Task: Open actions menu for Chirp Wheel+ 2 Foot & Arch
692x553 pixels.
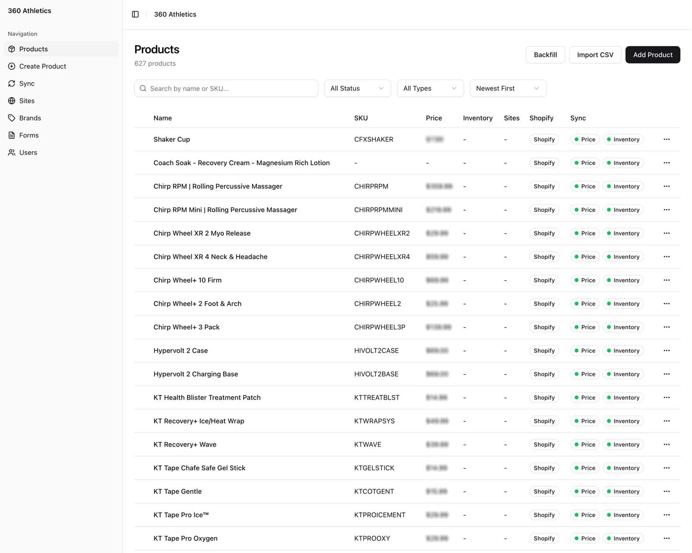Action: tap(667, 304)
